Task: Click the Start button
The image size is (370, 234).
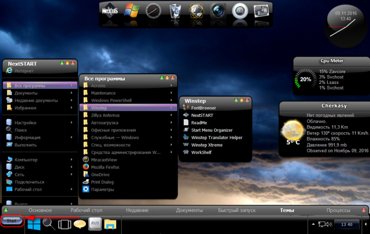Action: (11, 221)
